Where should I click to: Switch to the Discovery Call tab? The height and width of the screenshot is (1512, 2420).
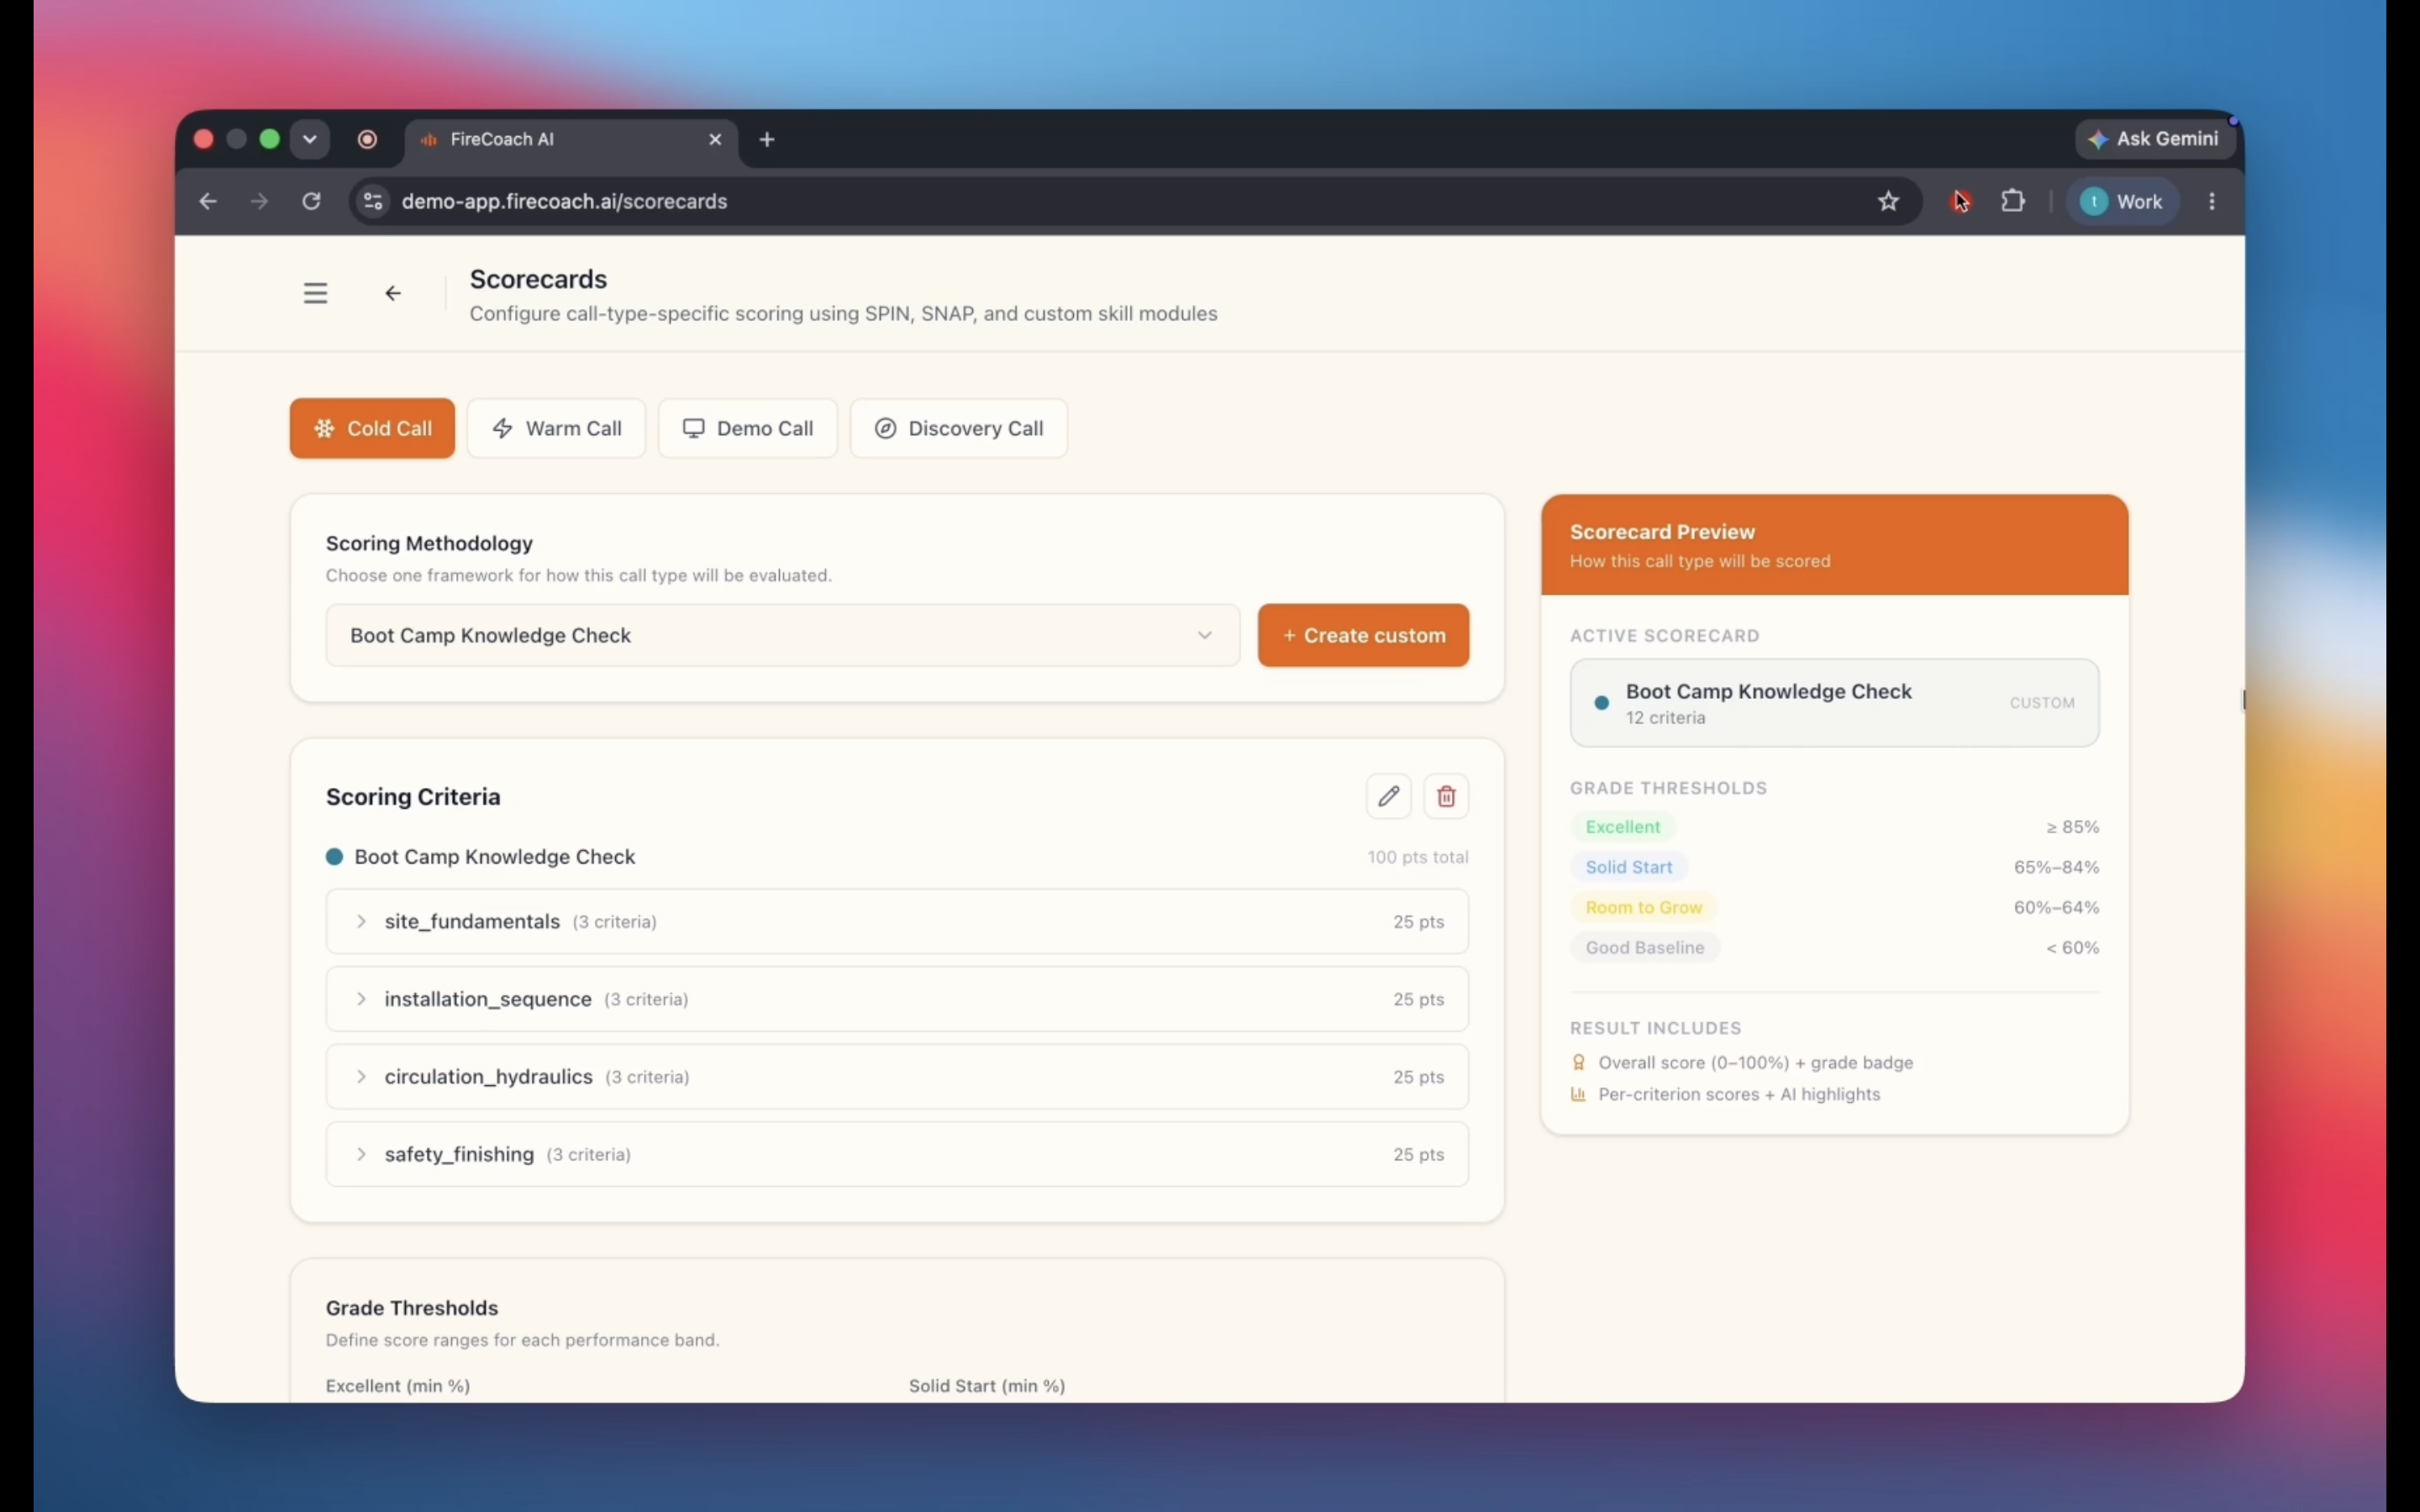point(958,428)
